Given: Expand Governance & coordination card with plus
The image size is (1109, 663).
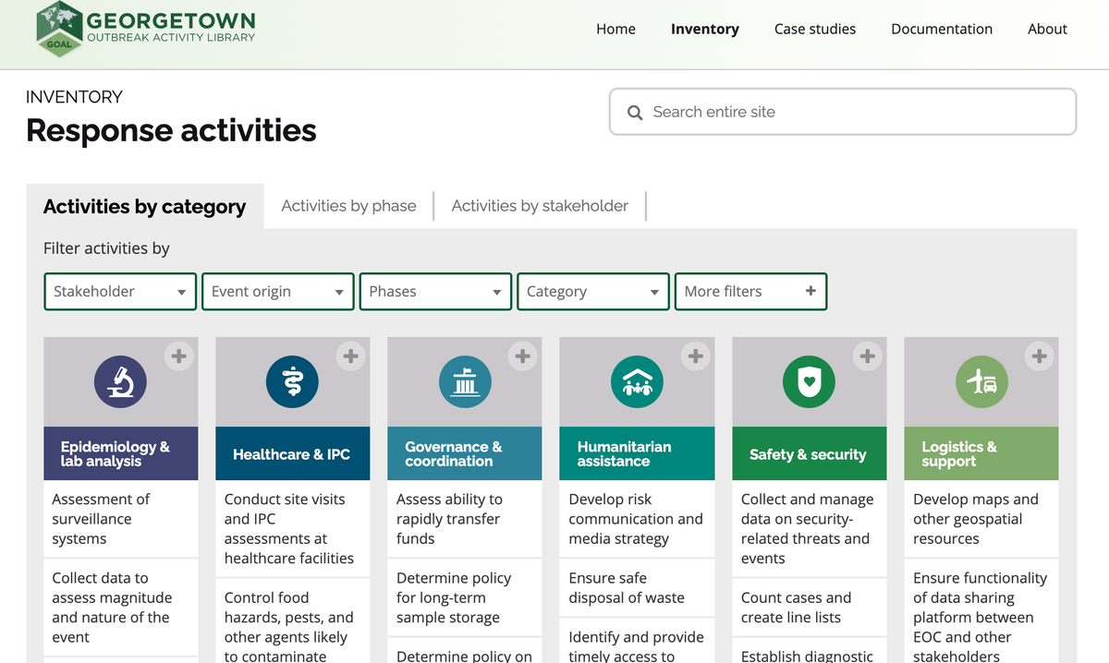Looking at the screenshot, I should point(523,356).
